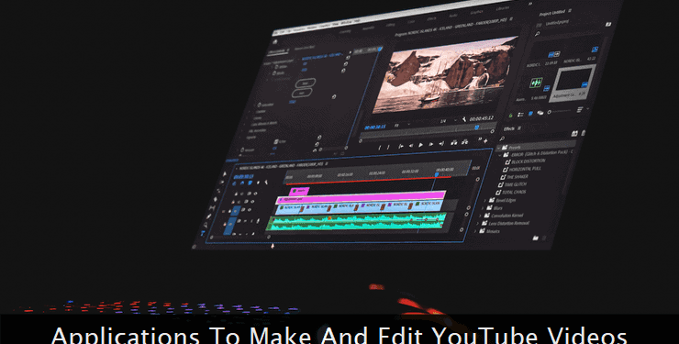Click the Extract button in Program monitor
The width and height of the screenshot is (679, 344).
[464, 142]
